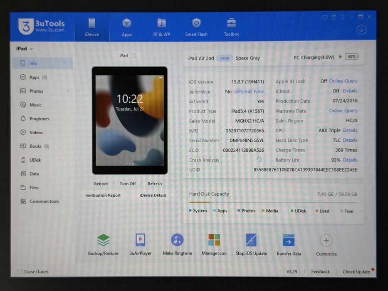
Task: Open Stop iOS Update tool
Action: (251, 244)
